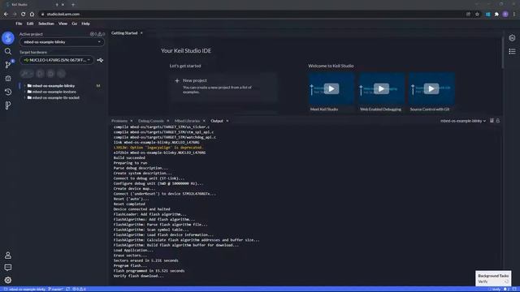Close the Getting Started tab
The image size is (520, 292).
pyautogui.click(x=141, y=33)
